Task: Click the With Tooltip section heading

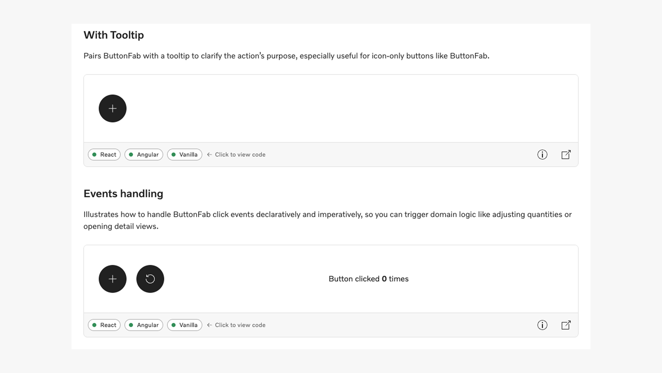Action: (114, 35)
